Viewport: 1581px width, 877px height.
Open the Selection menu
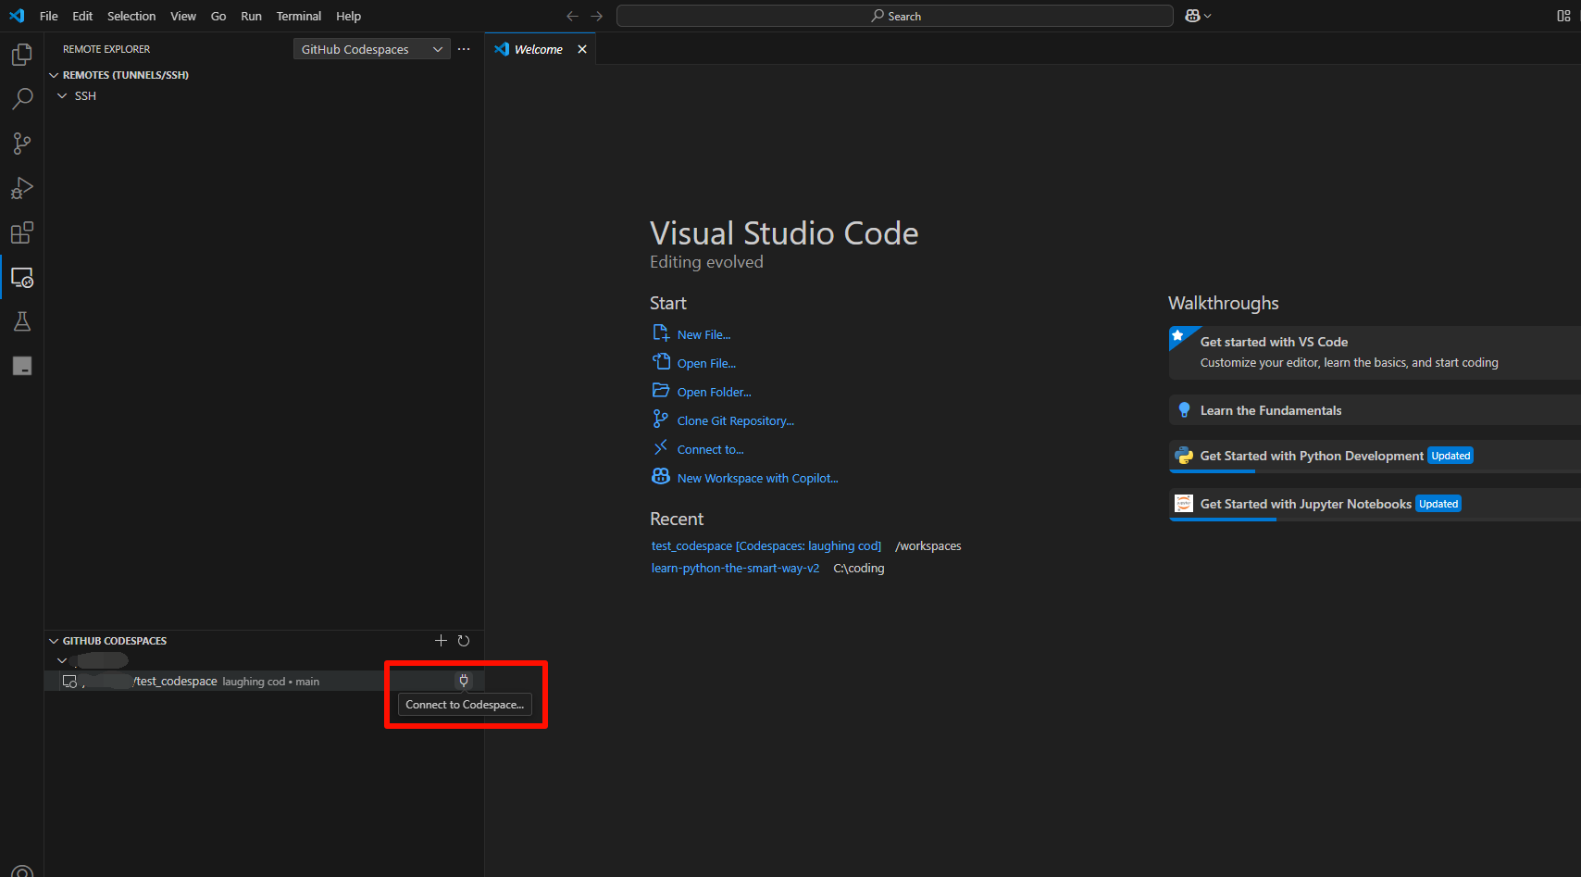131,16
